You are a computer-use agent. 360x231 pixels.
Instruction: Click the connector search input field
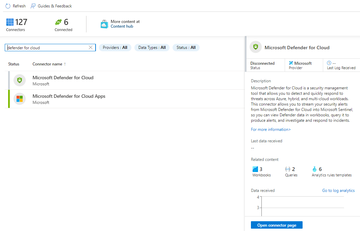pos(47,48)
